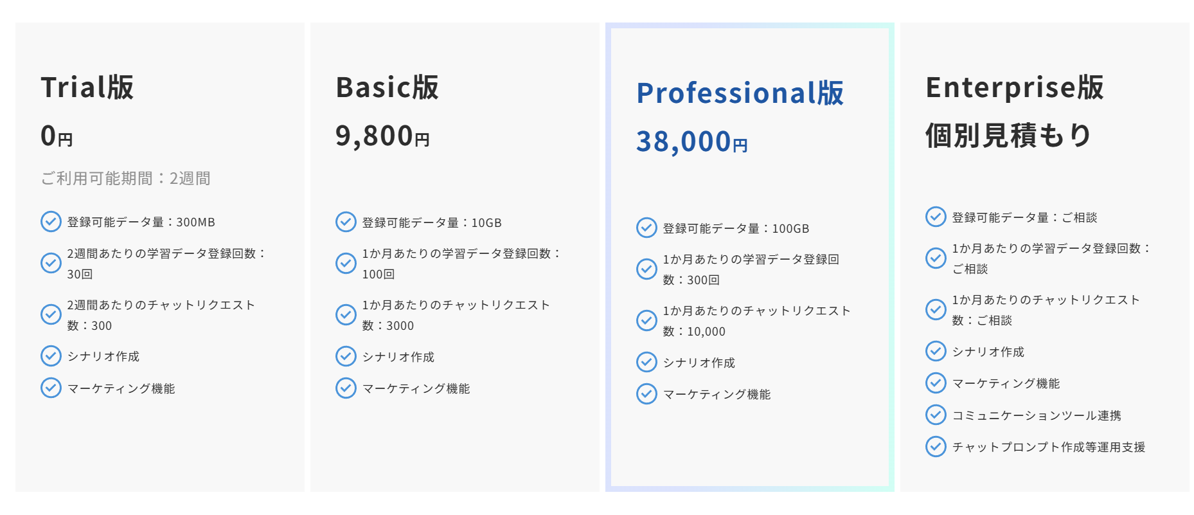Click checkmark icon beside コミュニケーションツール連携
Viewport: 1194px width, 515px height.
(936, 415)
